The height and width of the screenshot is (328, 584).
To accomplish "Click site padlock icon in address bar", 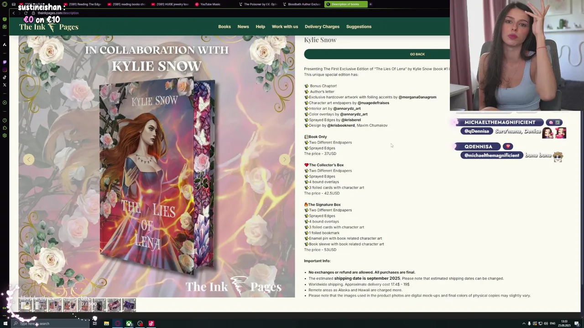I will (x=34, y=13).
